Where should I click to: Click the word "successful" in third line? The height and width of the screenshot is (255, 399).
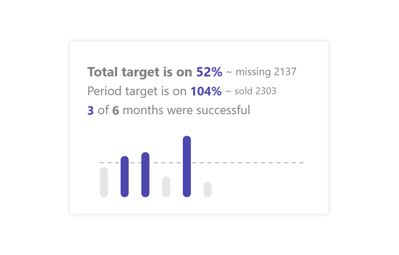click(x=223, y=110)
